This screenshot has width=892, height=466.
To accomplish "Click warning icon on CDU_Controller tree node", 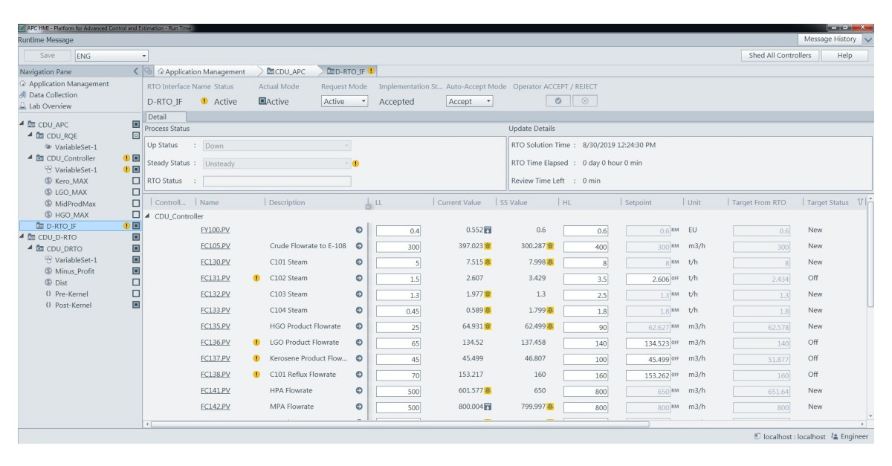I will coord(126,158).
